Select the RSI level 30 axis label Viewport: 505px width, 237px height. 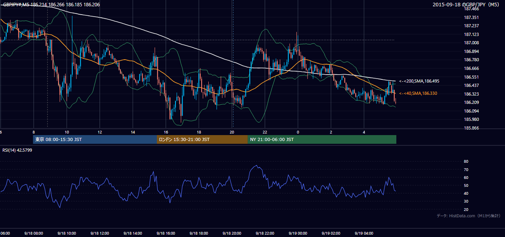pyautogui.click(x=466, y=201)
